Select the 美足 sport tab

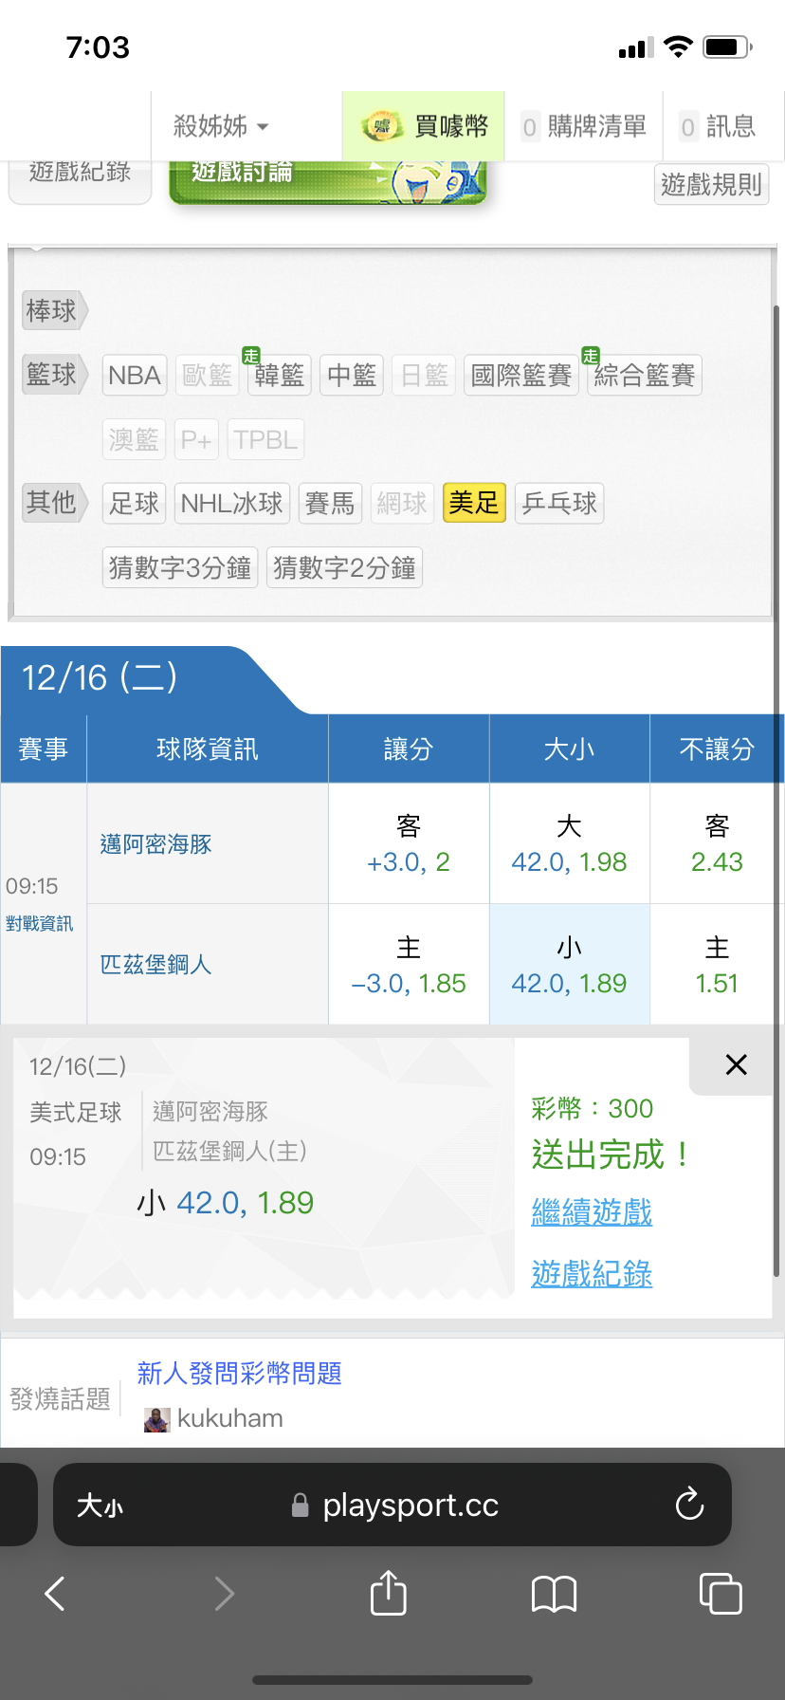click(473, 503)
